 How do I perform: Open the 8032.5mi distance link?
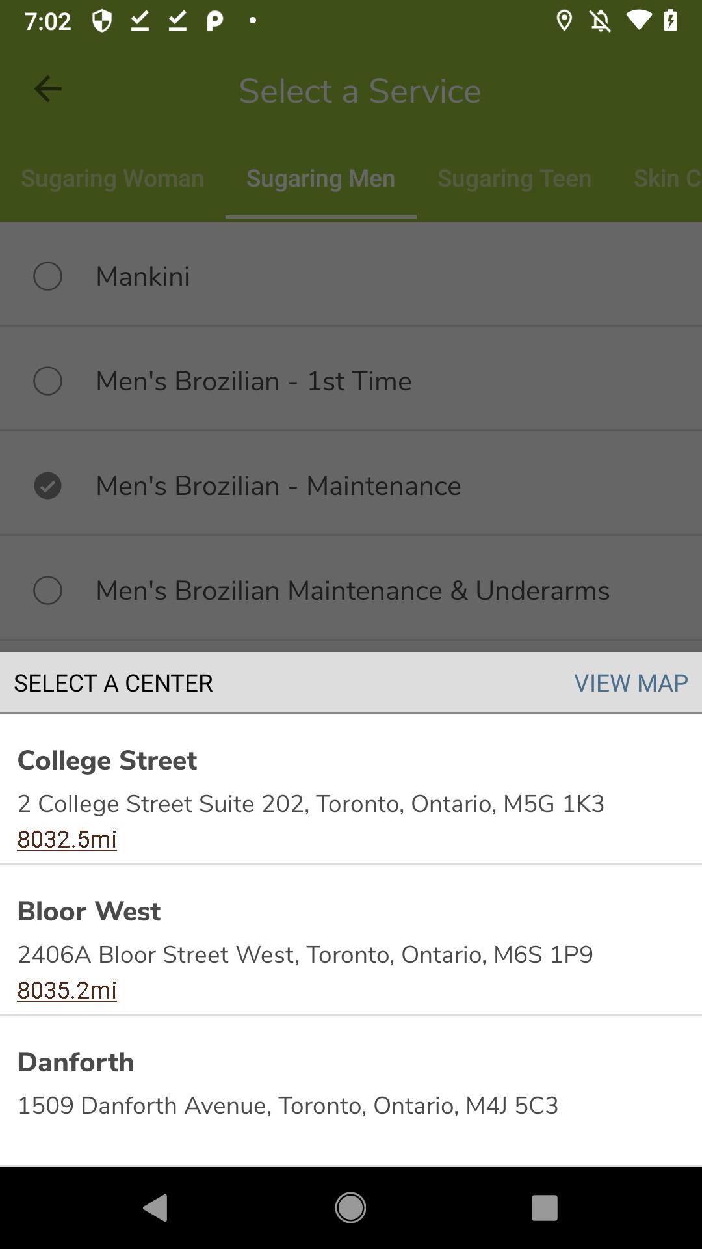(x=67, y=839)
